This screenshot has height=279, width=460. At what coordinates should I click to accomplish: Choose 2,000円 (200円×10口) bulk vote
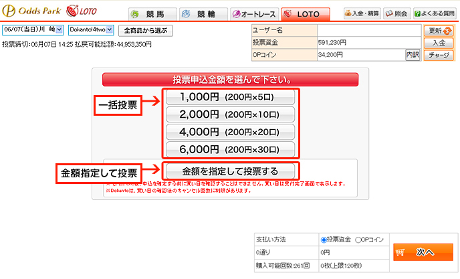230,114
